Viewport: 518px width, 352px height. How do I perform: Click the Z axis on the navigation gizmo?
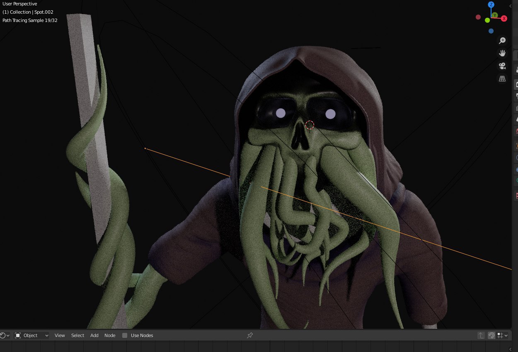click(x=491, y=5)
